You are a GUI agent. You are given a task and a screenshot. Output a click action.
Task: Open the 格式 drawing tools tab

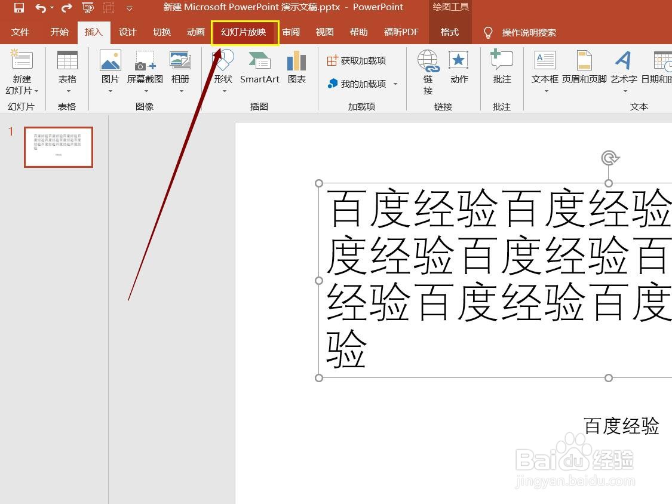coord(450,32)
